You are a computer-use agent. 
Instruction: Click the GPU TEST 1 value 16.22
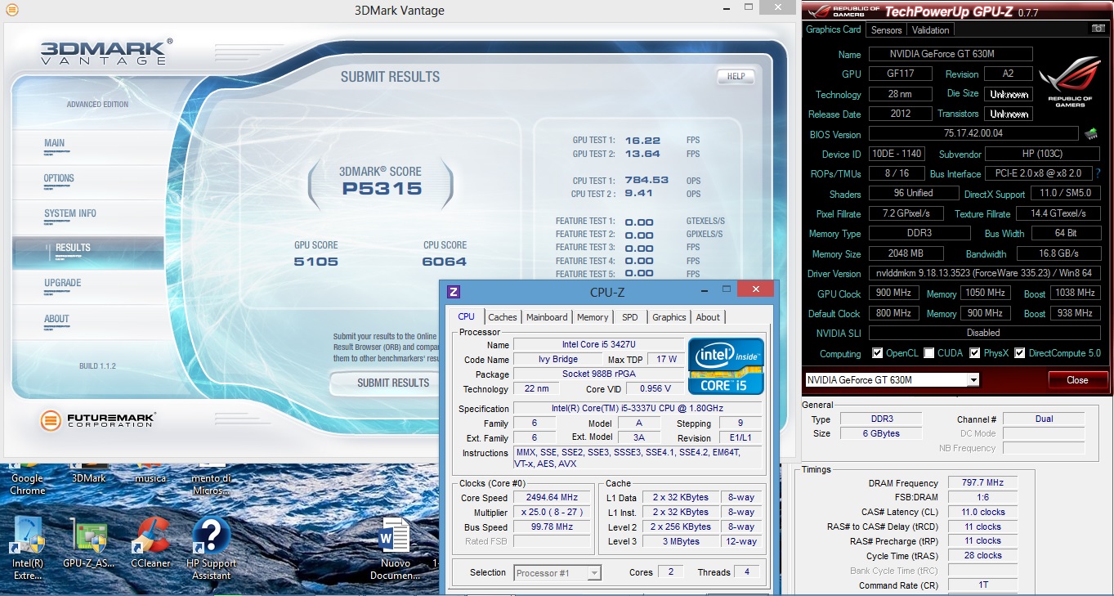point(642,141)
